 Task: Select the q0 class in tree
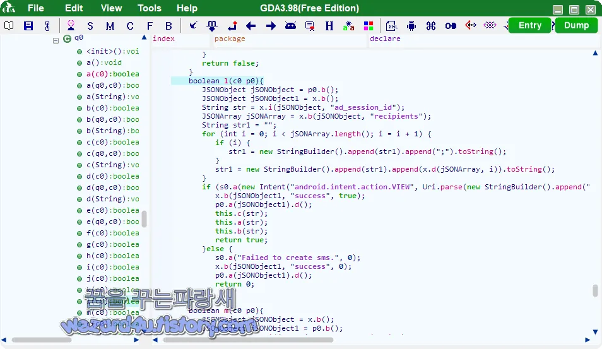point(79,38)
